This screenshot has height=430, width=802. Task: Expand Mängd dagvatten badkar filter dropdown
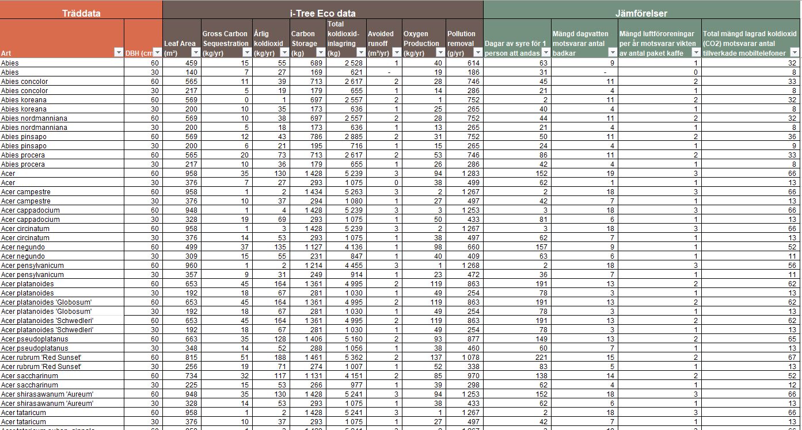(x=613, y=53)
